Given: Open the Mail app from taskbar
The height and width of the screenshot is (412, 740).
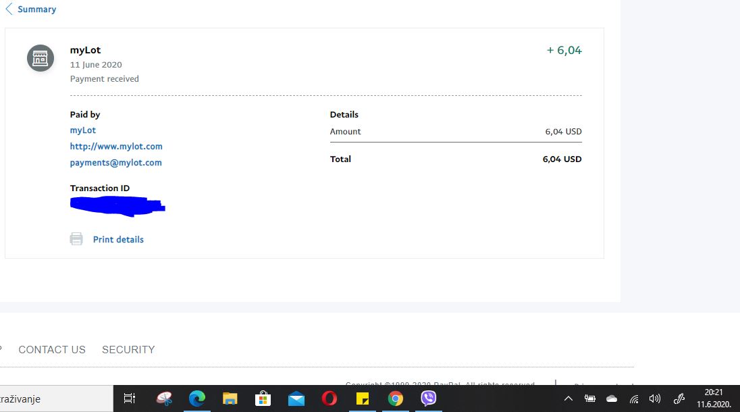Looking at the screenshot, I should point(296,399).
